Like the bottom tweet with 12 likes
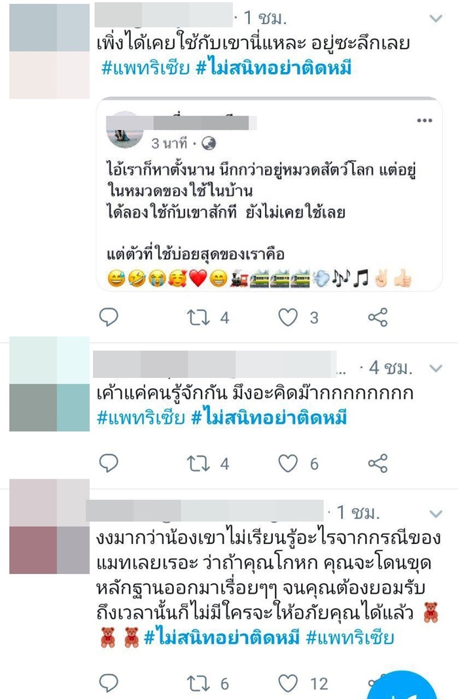The width and height of the screenshot is (458, 699). [288, 683]
